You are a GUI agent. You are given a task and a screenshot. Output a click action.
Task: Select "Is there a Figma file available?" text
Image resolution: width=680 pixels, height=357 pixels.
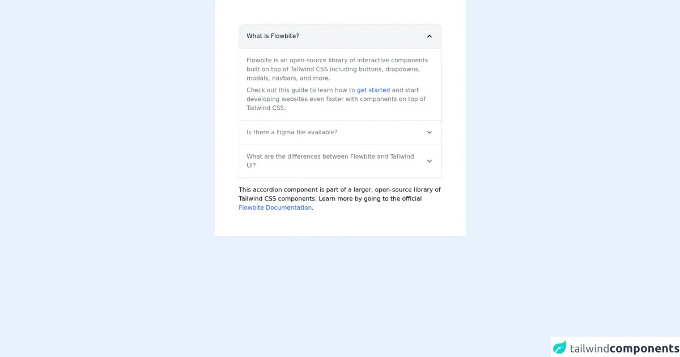pyautogui.click(x=292, y=133)
